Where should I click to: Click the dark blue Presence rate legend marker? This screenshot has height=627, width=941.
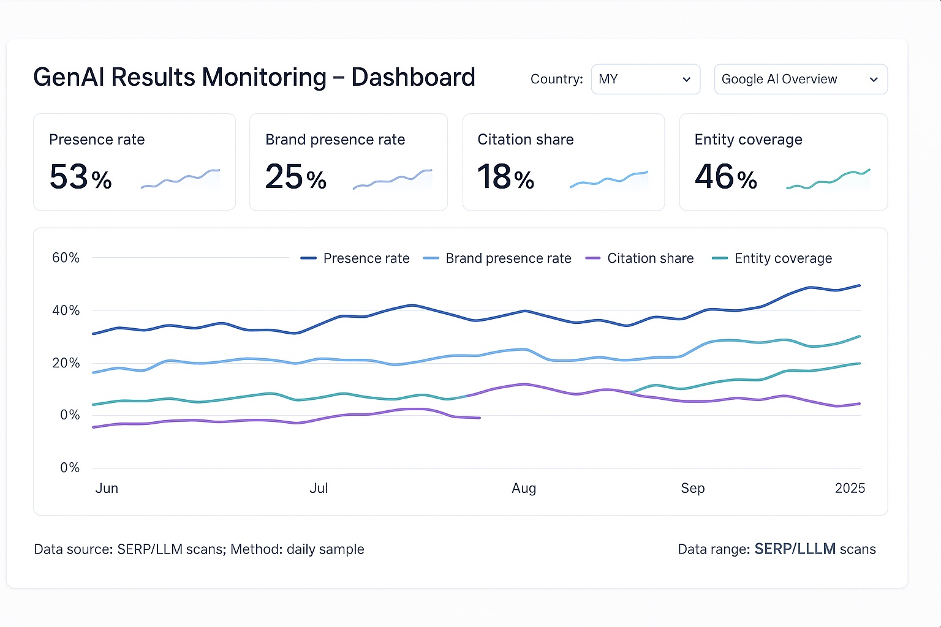[x=308, y=258]
